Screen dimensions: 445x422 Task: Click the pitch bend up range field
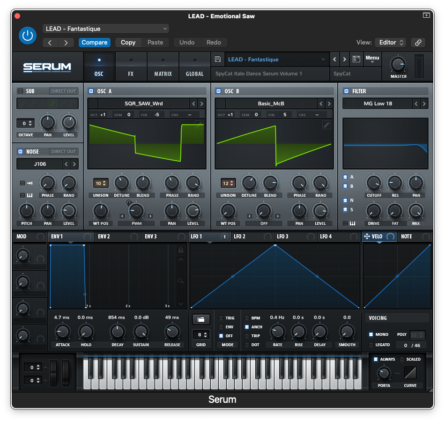(x=33, y=368)
